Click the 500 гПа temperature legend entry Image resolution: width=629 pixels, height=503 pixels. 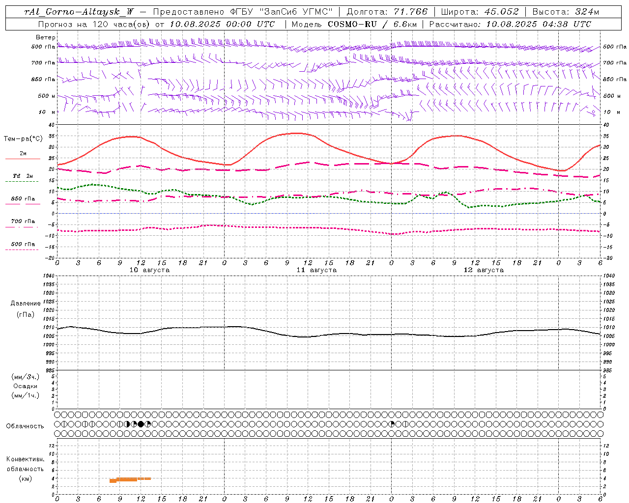point(23,246)
